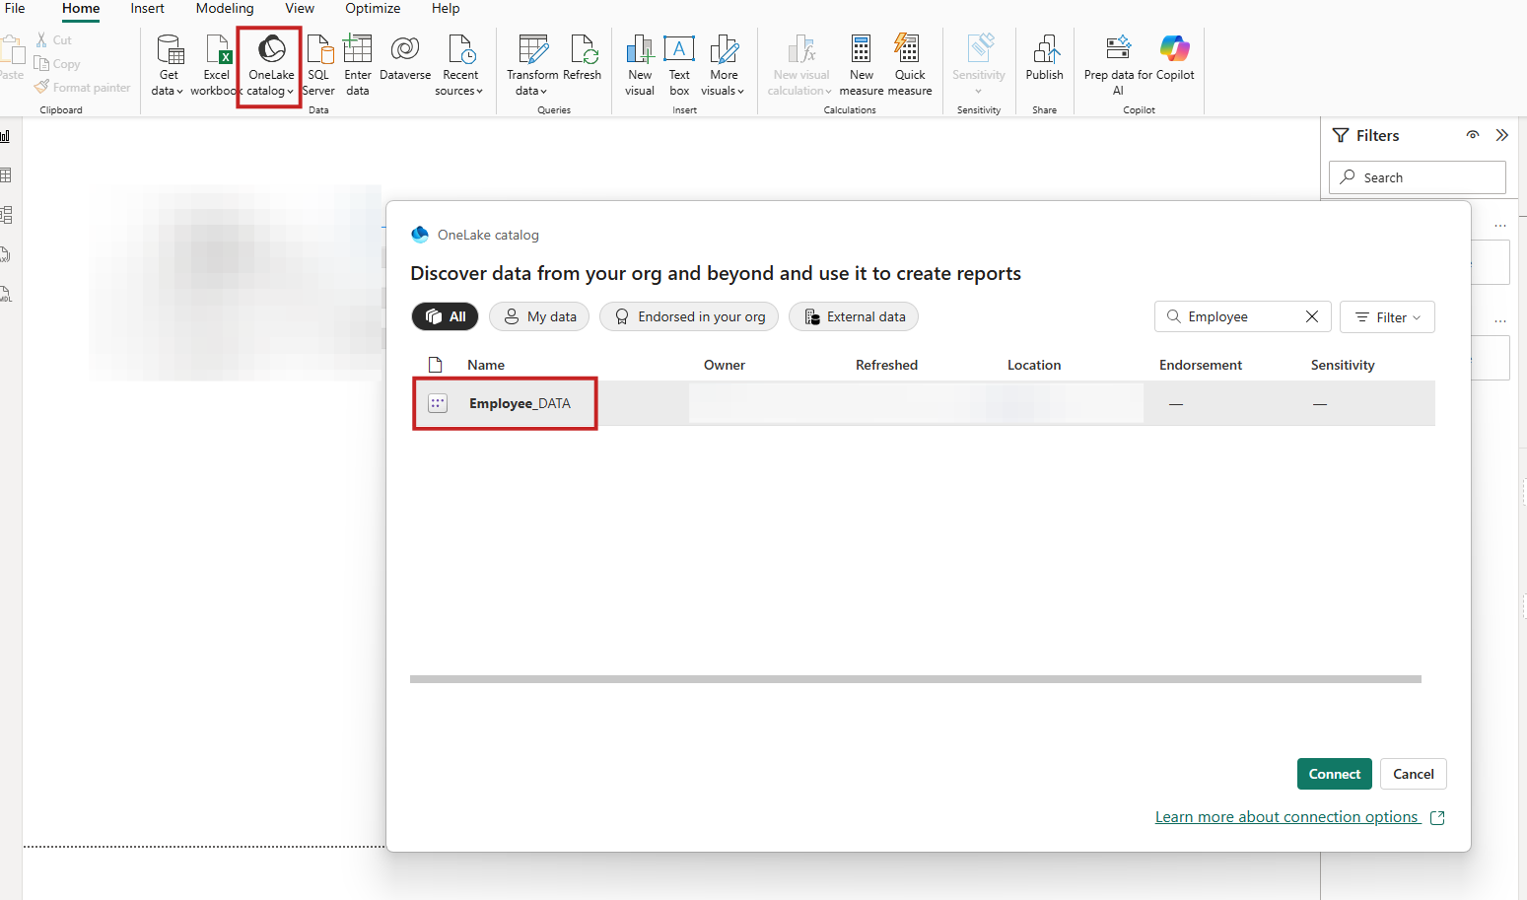This screenshot has width=1527, height=900.
Task: Sort by the Endorsement column header
Action: pyautogui.click(x=1201, y=365)
